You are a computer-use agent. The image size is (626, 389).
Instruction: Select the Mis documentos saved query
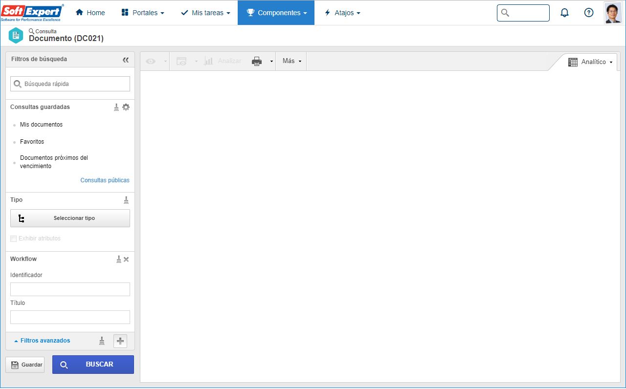coord(41,125)
